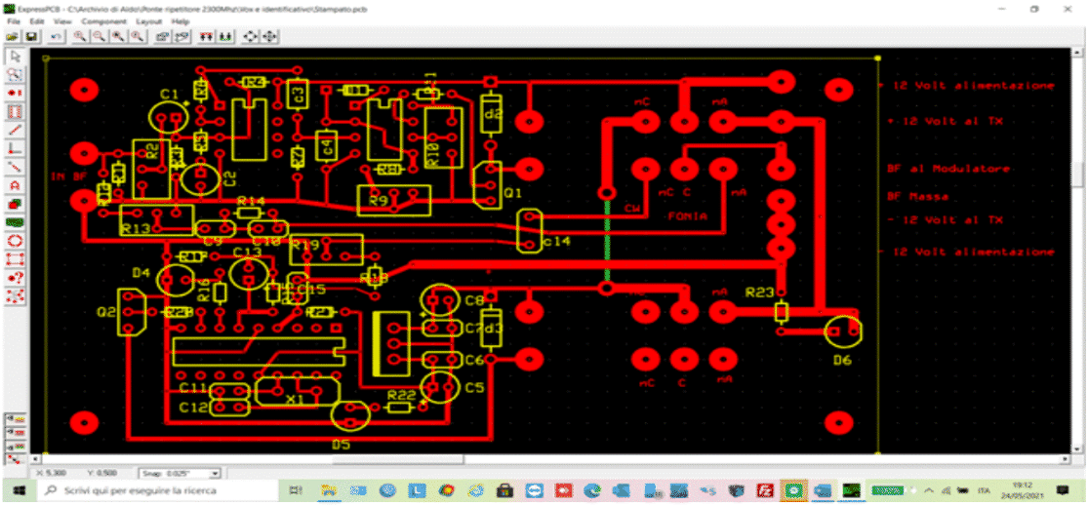Open the View menu

(x=62, y=21)
